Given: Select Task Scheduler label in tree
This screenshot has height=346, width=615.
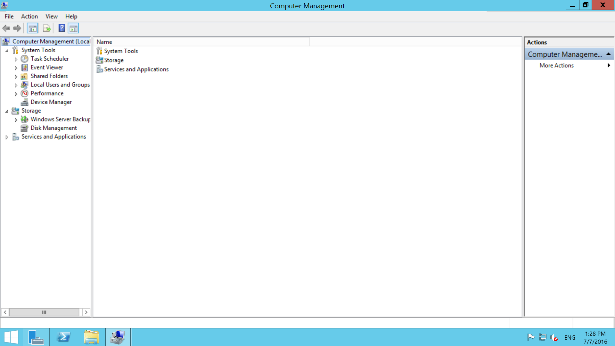Looking at the screenshot, I should 50,59.
